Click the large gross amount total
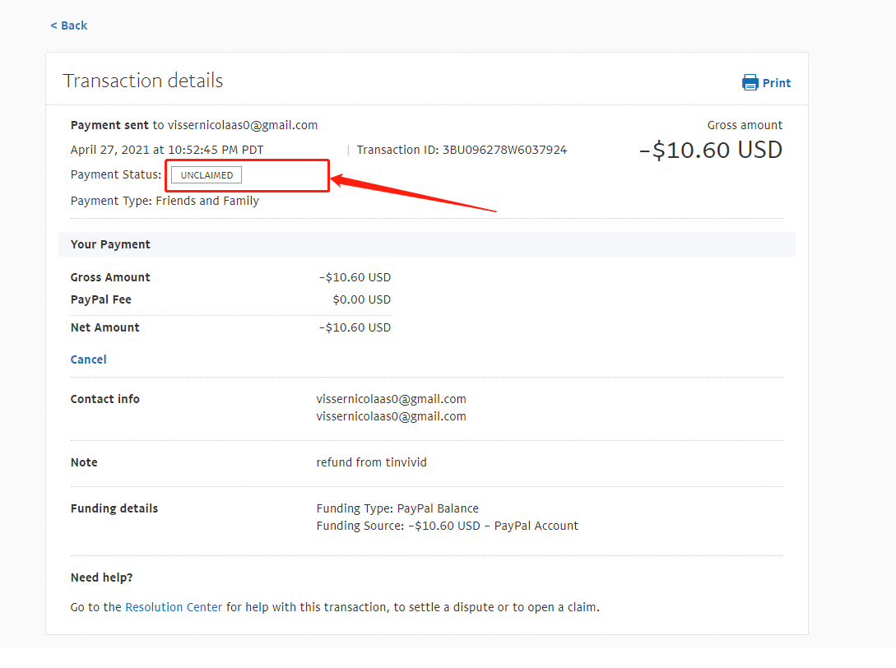 [x=711, y=150]
